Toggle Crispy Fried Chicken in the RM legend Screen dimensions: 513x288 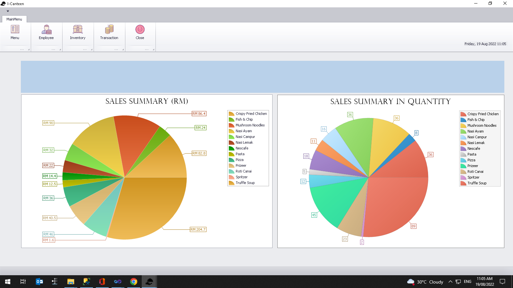(x=251, y=113)
